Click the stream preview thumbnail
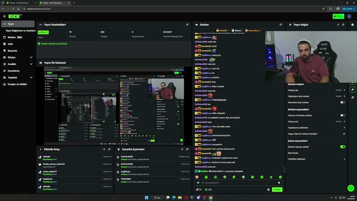The image size is (357, 201). [114, 106]
